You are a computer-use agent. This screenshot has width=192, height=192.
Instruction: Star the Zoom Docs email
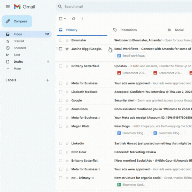pyautogui.click(x=67, y=109)
